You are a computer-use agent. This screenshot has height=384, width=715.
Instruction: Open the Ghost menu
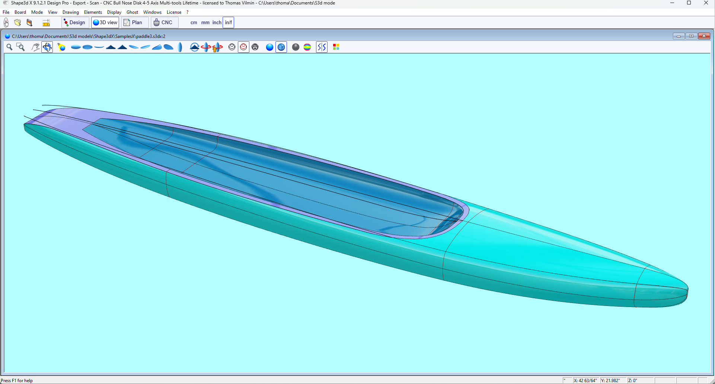132,12
